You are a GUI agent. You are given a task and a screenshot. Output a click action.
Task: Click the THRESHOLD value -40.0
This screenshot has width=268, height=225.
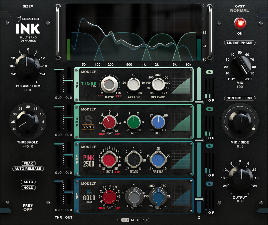click(x=28, y=146)
